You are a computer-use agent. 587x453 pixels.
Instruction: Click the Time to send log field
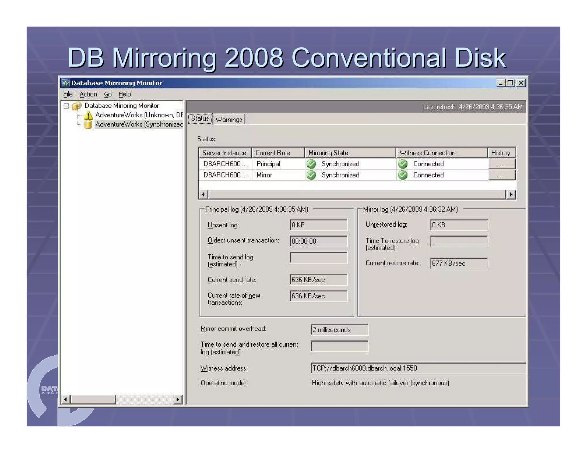point(319,258)
